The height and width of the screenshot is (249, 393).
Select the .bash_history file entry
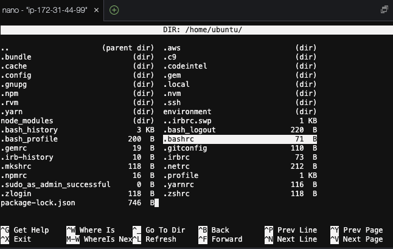pos(77,130)
